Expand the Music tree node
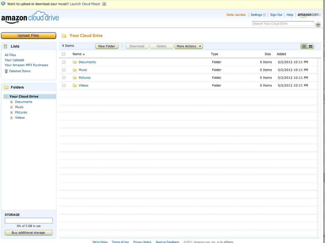 tap(11, 107)
